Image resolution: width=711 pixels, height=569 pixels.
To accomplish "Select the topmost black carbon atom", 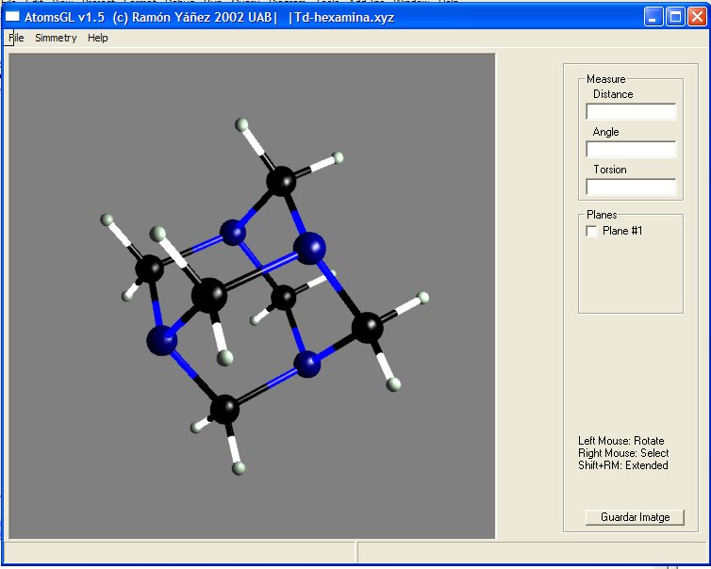I will [281, 179].
